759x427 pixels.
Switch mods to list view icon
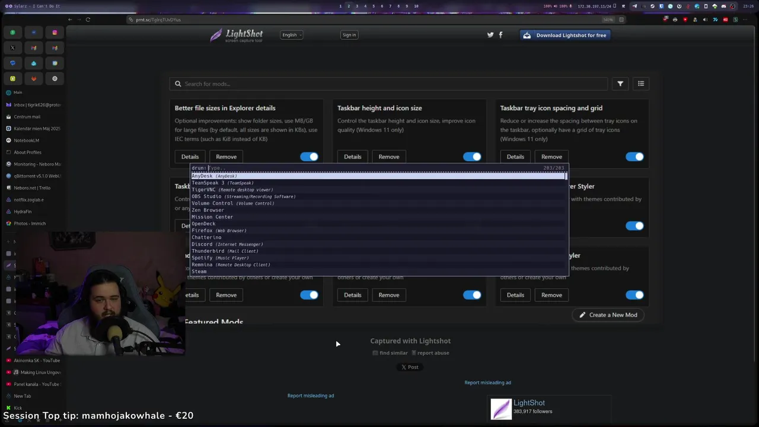(x=641, y=84)
